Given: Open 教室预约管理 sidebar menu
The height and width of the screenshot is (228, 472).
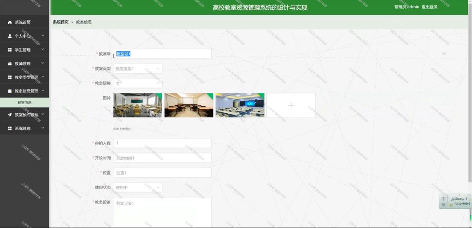Looking at the screenshot, I should point(25,115).
